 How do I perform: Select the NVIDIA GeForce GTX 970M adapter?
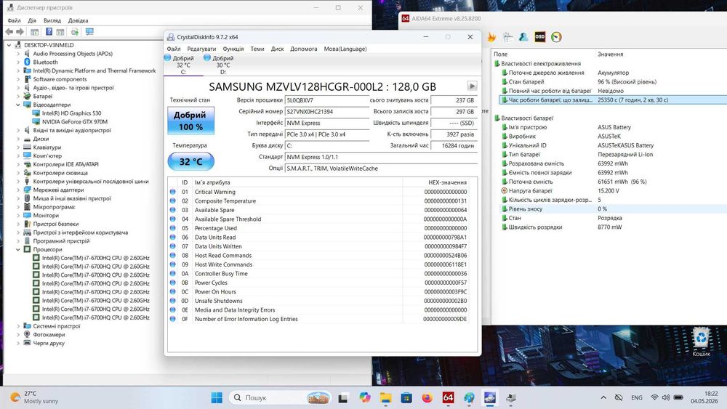[75, 122]
